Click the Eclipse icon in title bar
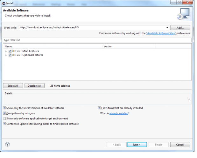197x158 pixels. [x=4, y=3]
